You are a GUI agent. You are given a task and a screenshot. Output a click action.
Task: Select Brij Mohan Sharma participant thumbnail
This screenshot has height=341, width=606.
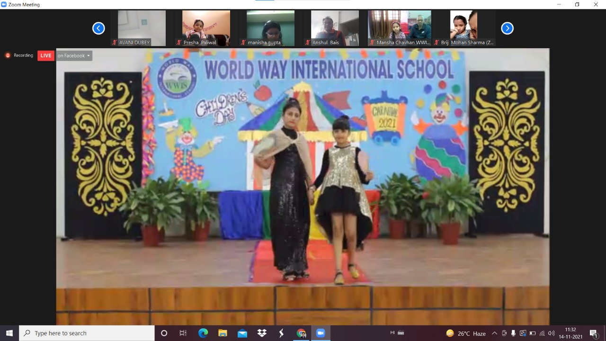coord(464,28)
